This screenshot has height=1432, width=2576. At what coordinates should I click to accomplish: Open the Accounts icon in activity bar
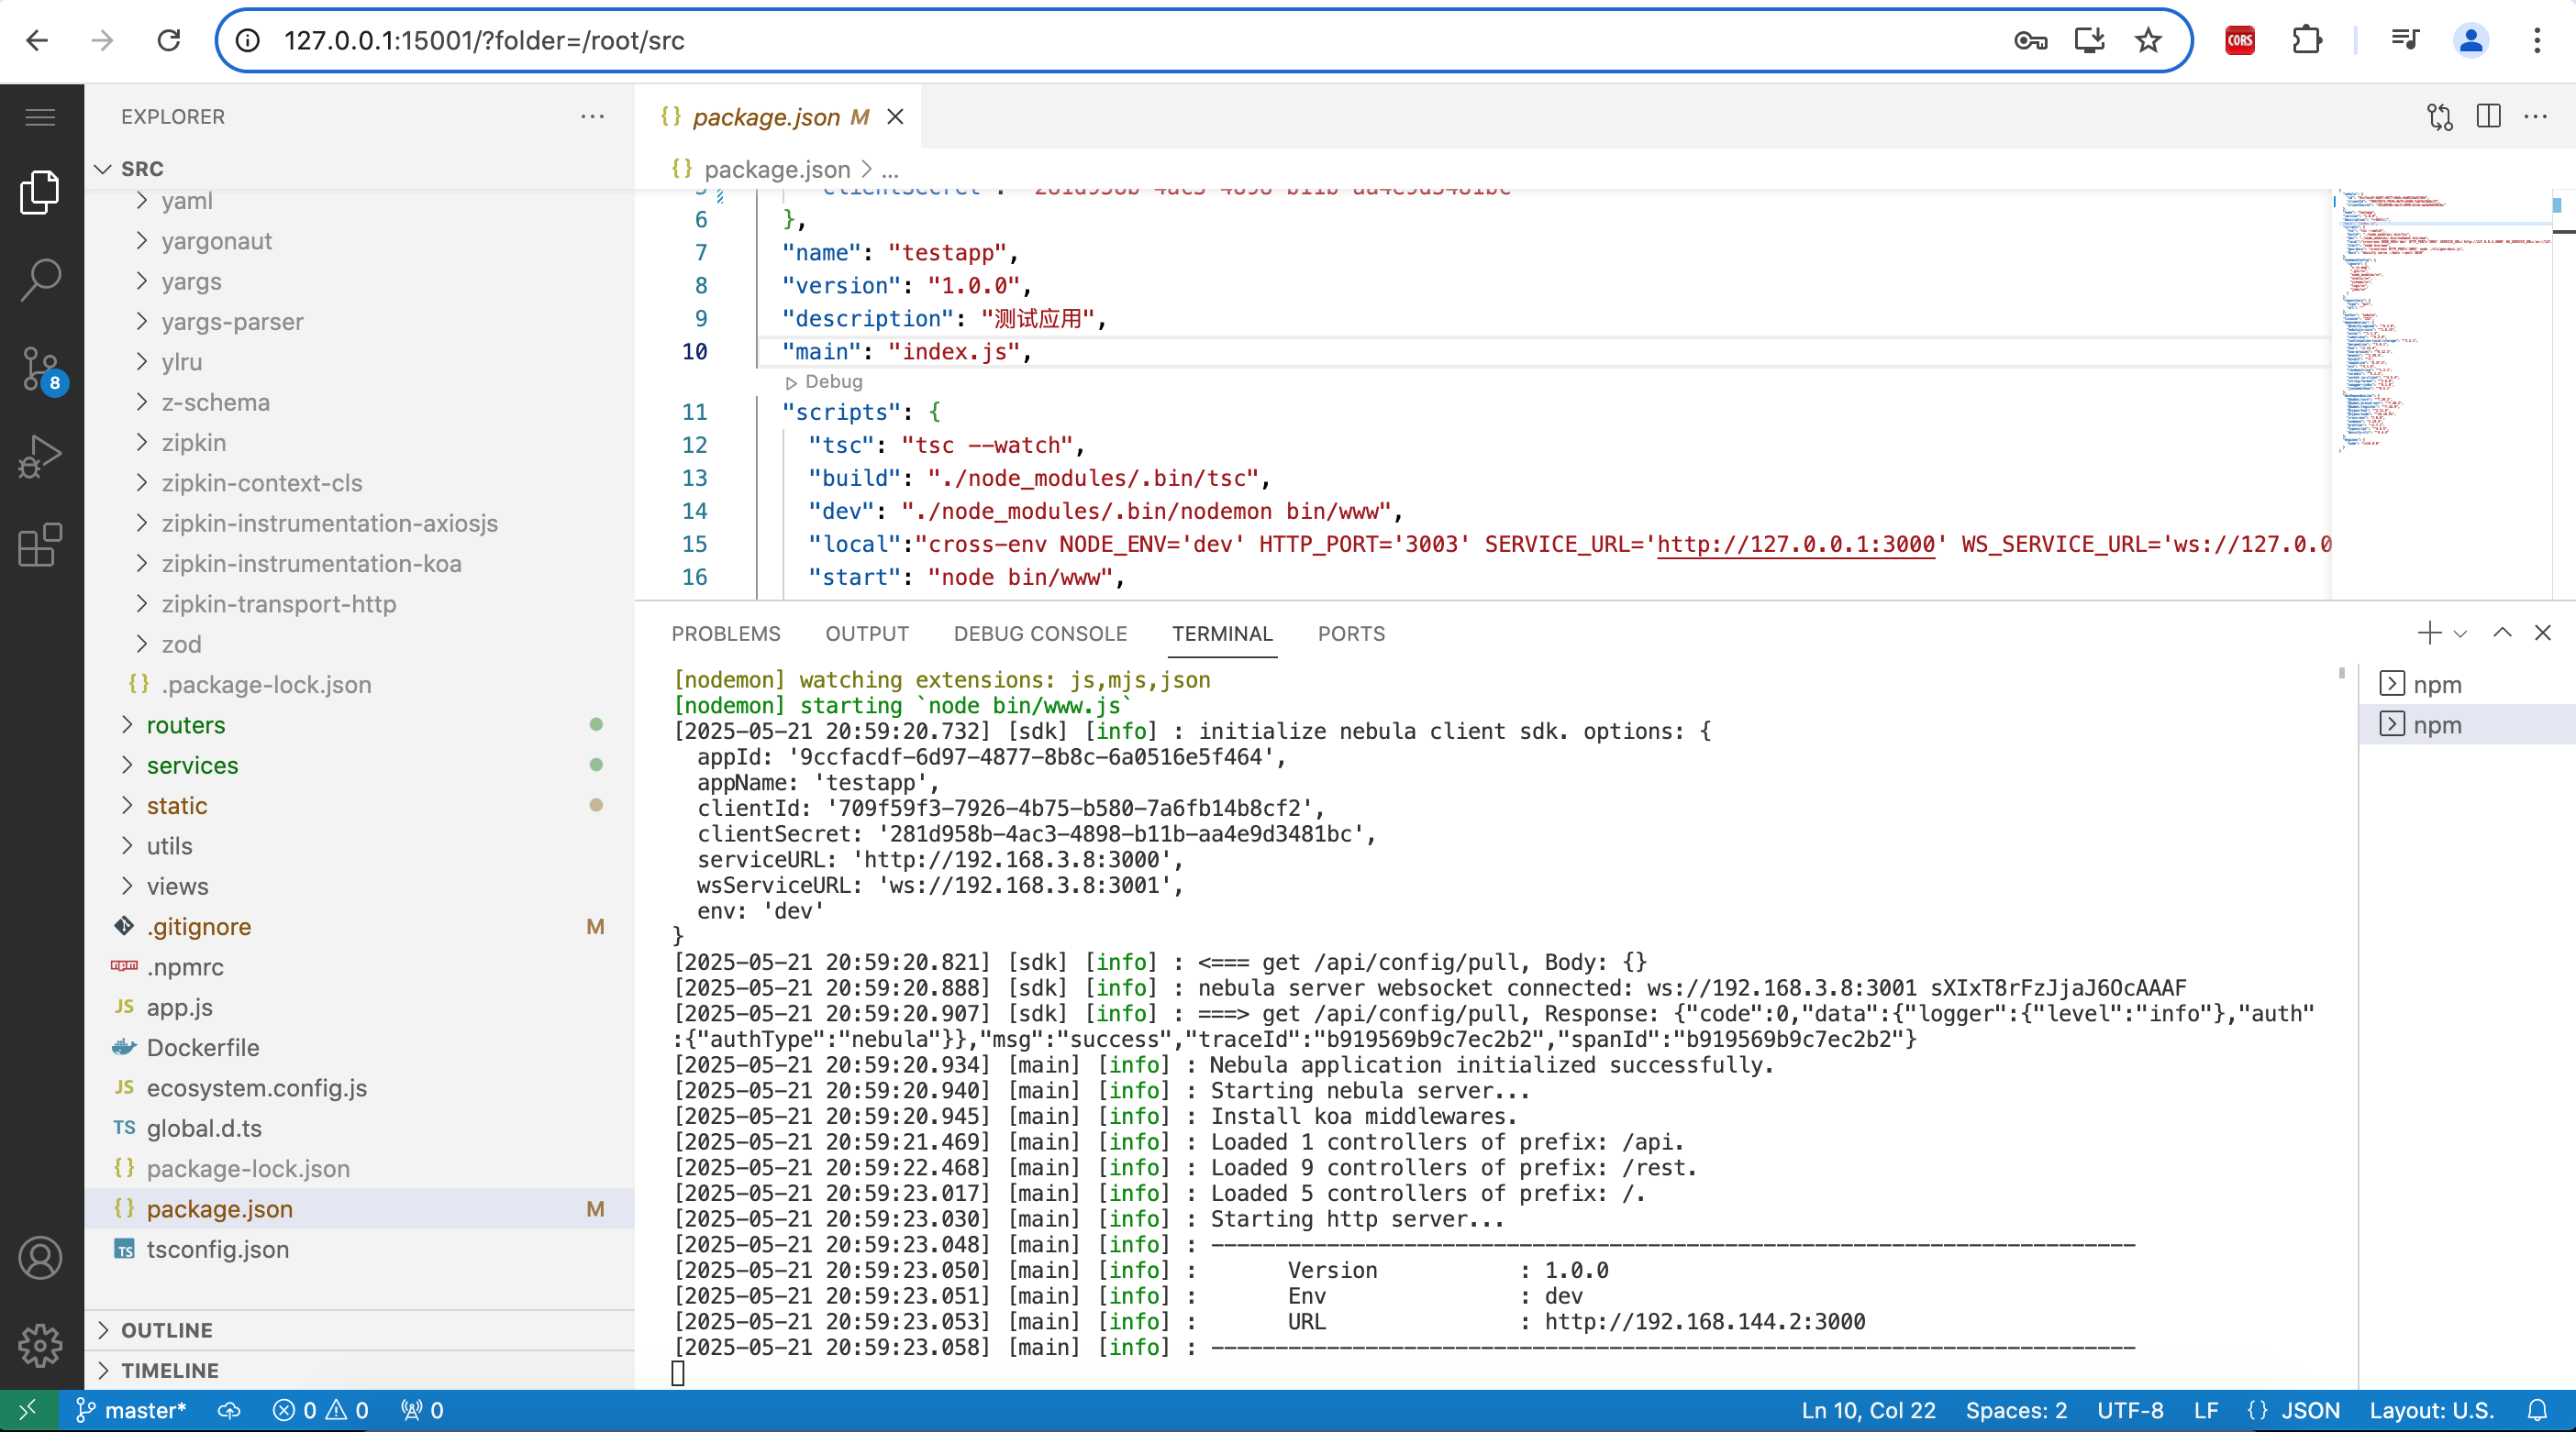click(40, 1258)
